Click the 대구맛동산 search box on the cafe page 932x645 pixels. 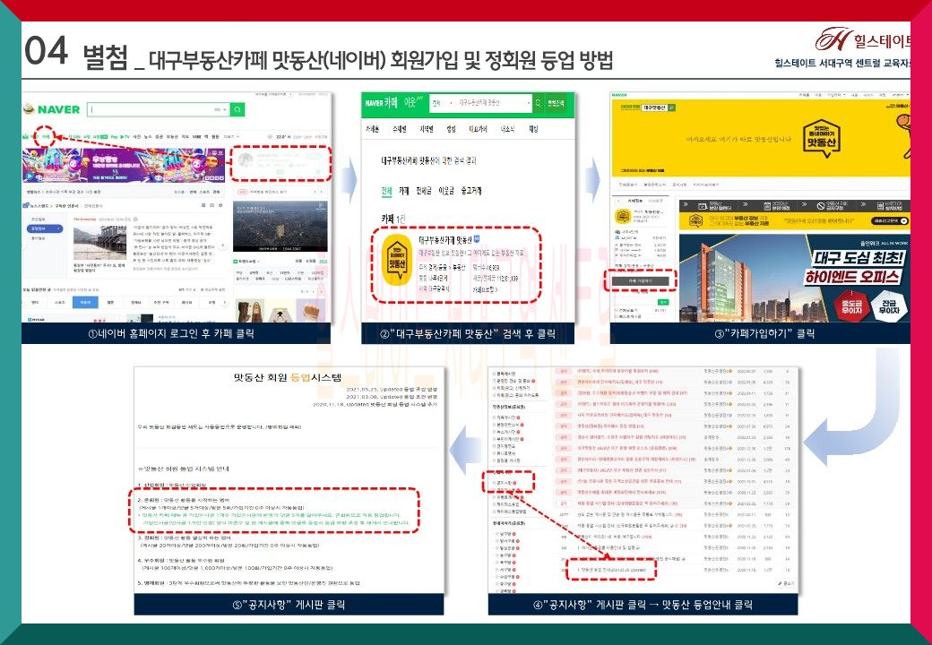(x=654, y=107)
